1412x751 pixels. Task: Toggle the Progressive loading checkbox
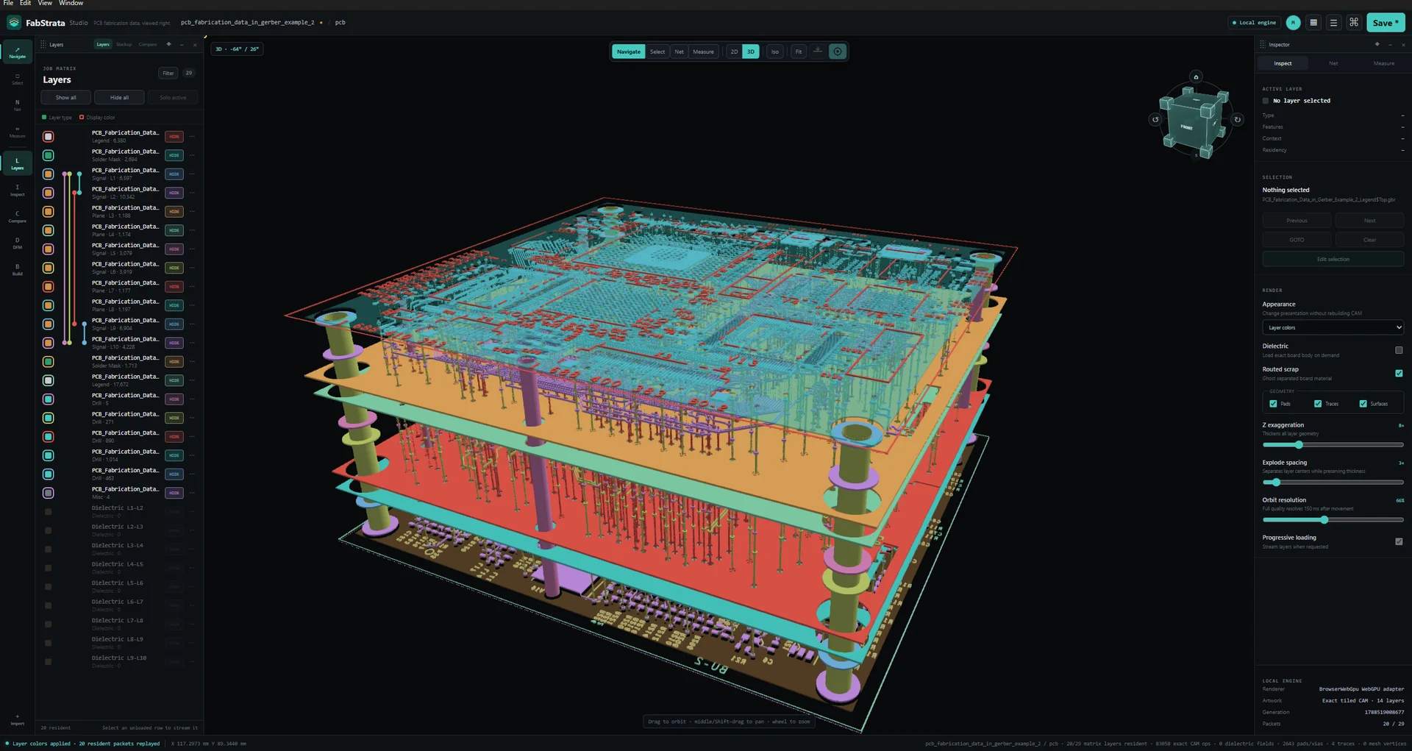1399,541
